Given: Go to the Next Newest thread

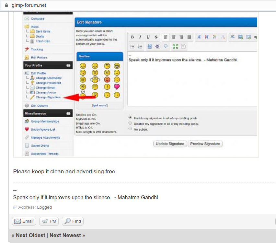Looking at the screenshot, I should coord(65,236).
